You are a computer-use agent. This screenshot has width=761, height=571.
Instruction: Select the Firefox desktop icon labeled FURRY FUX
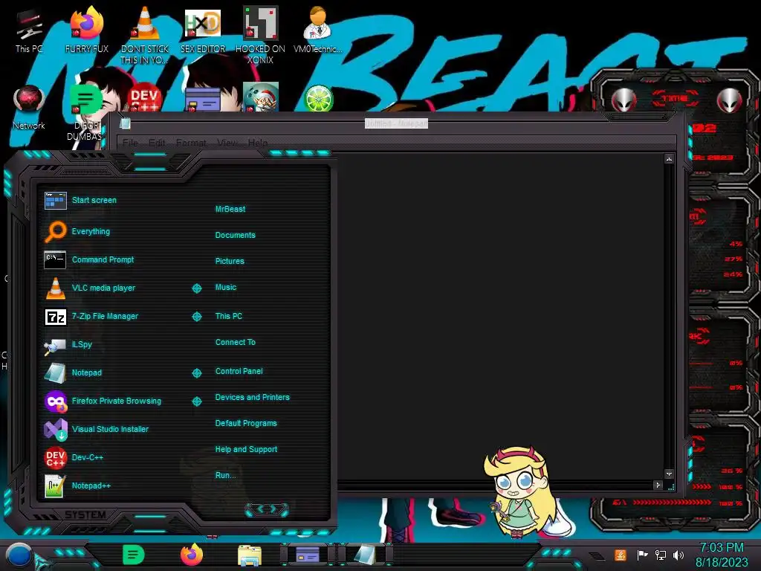tap(87, 30)
